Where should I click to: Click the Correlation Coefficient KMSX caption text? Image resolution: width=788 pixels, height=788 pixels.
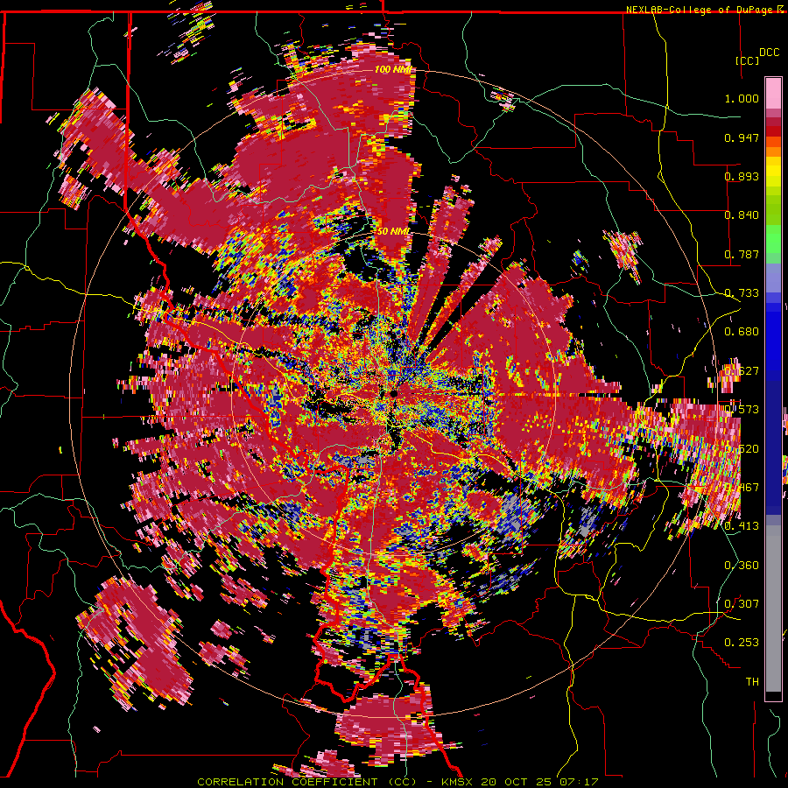398,782
